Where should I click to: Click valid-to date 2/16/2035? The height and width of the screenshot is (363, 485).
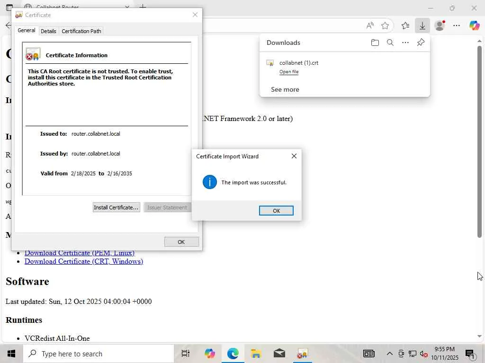120,173
